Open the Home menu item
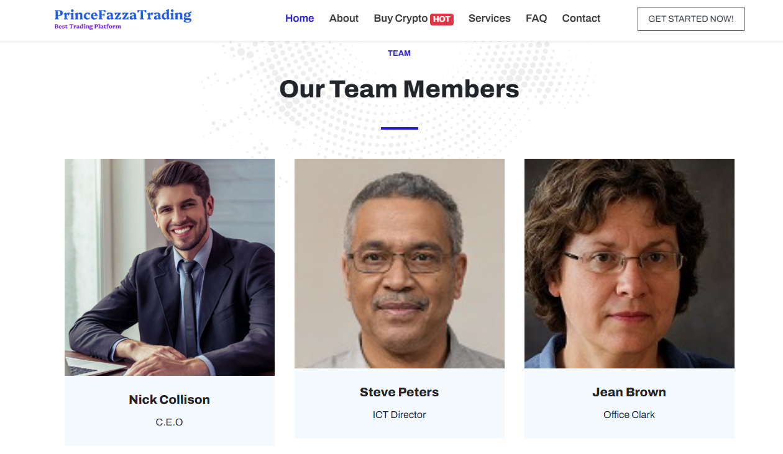The height and width of the screenshot is (454, 783). [x=300, y=19]
